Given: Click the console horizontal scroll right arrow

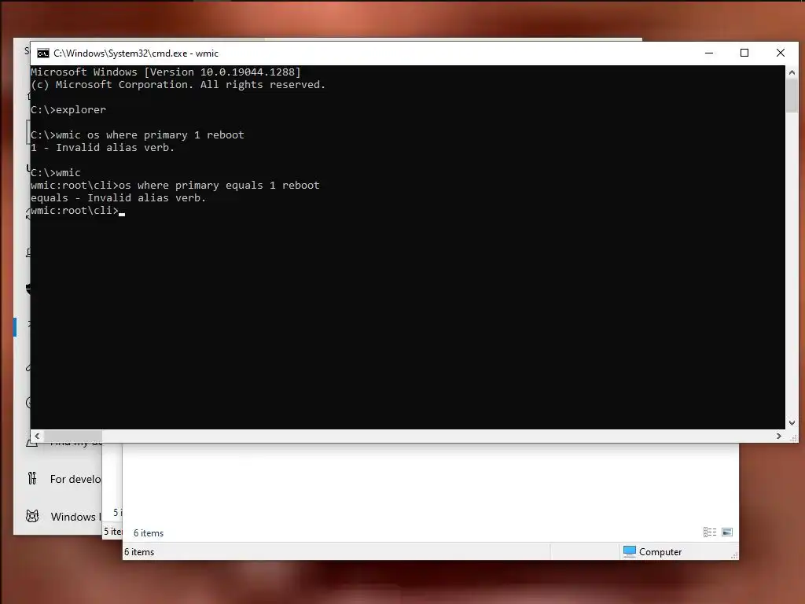Looking at the screenshot, I should (779, 436).
